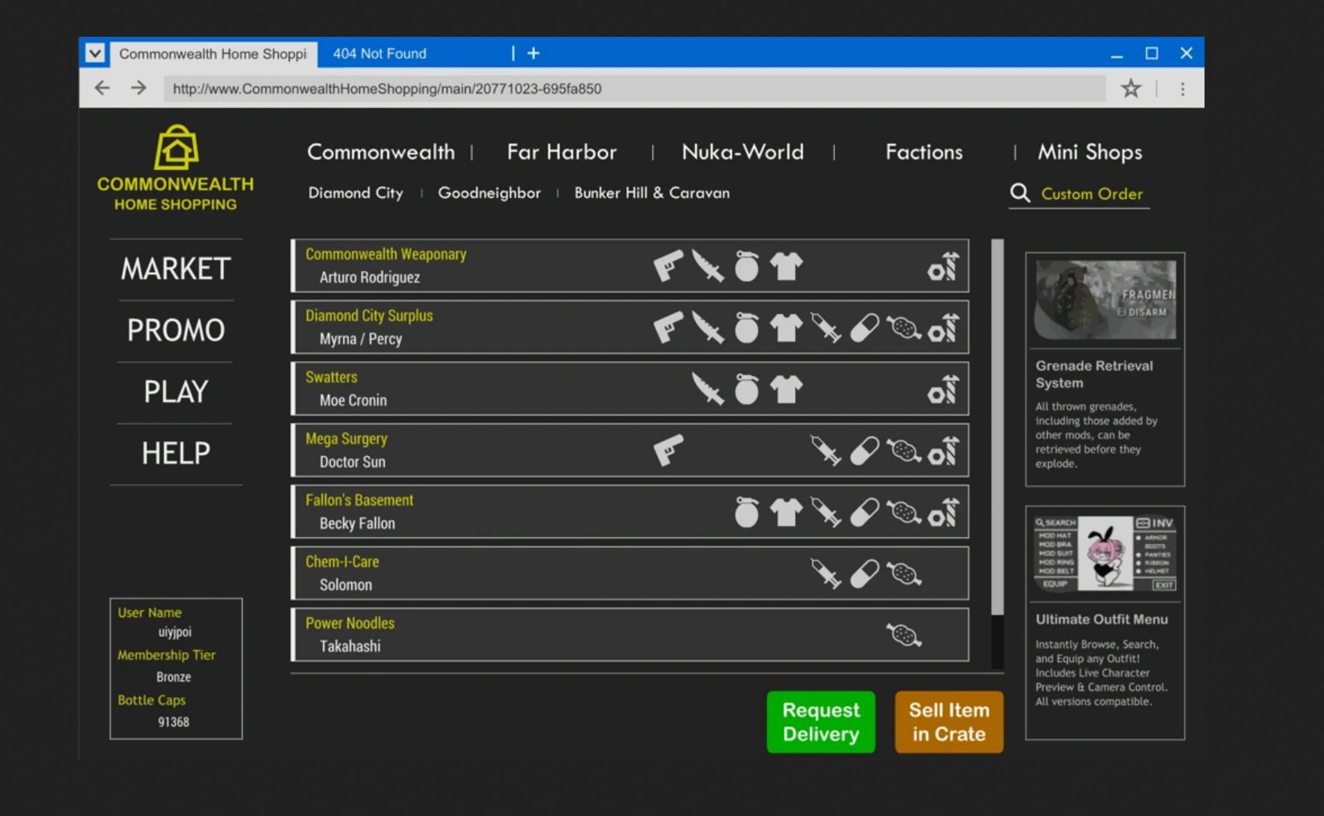Click food icon in Power Noodles row
This screenshot has width=1324, height=816.
pyautogui.click(x=903, y=636)
